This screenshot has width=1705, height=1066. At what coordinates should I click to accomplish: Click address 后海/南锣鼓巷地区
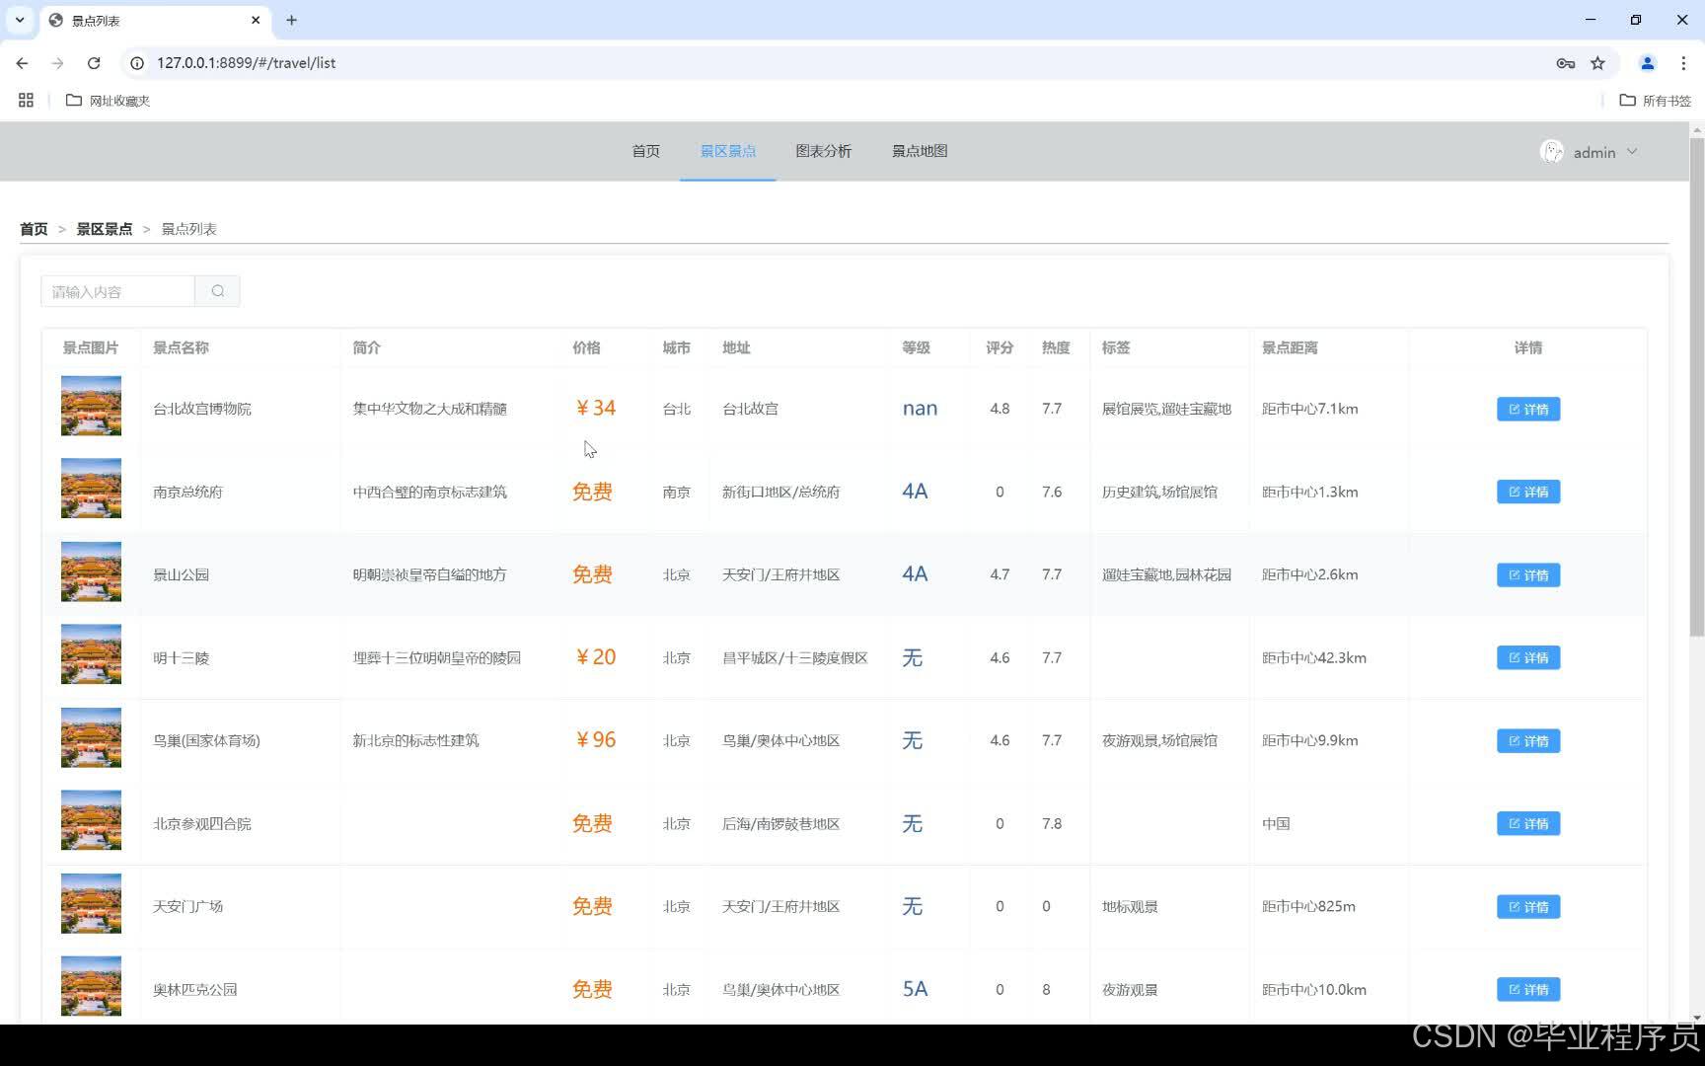point(780,823)
